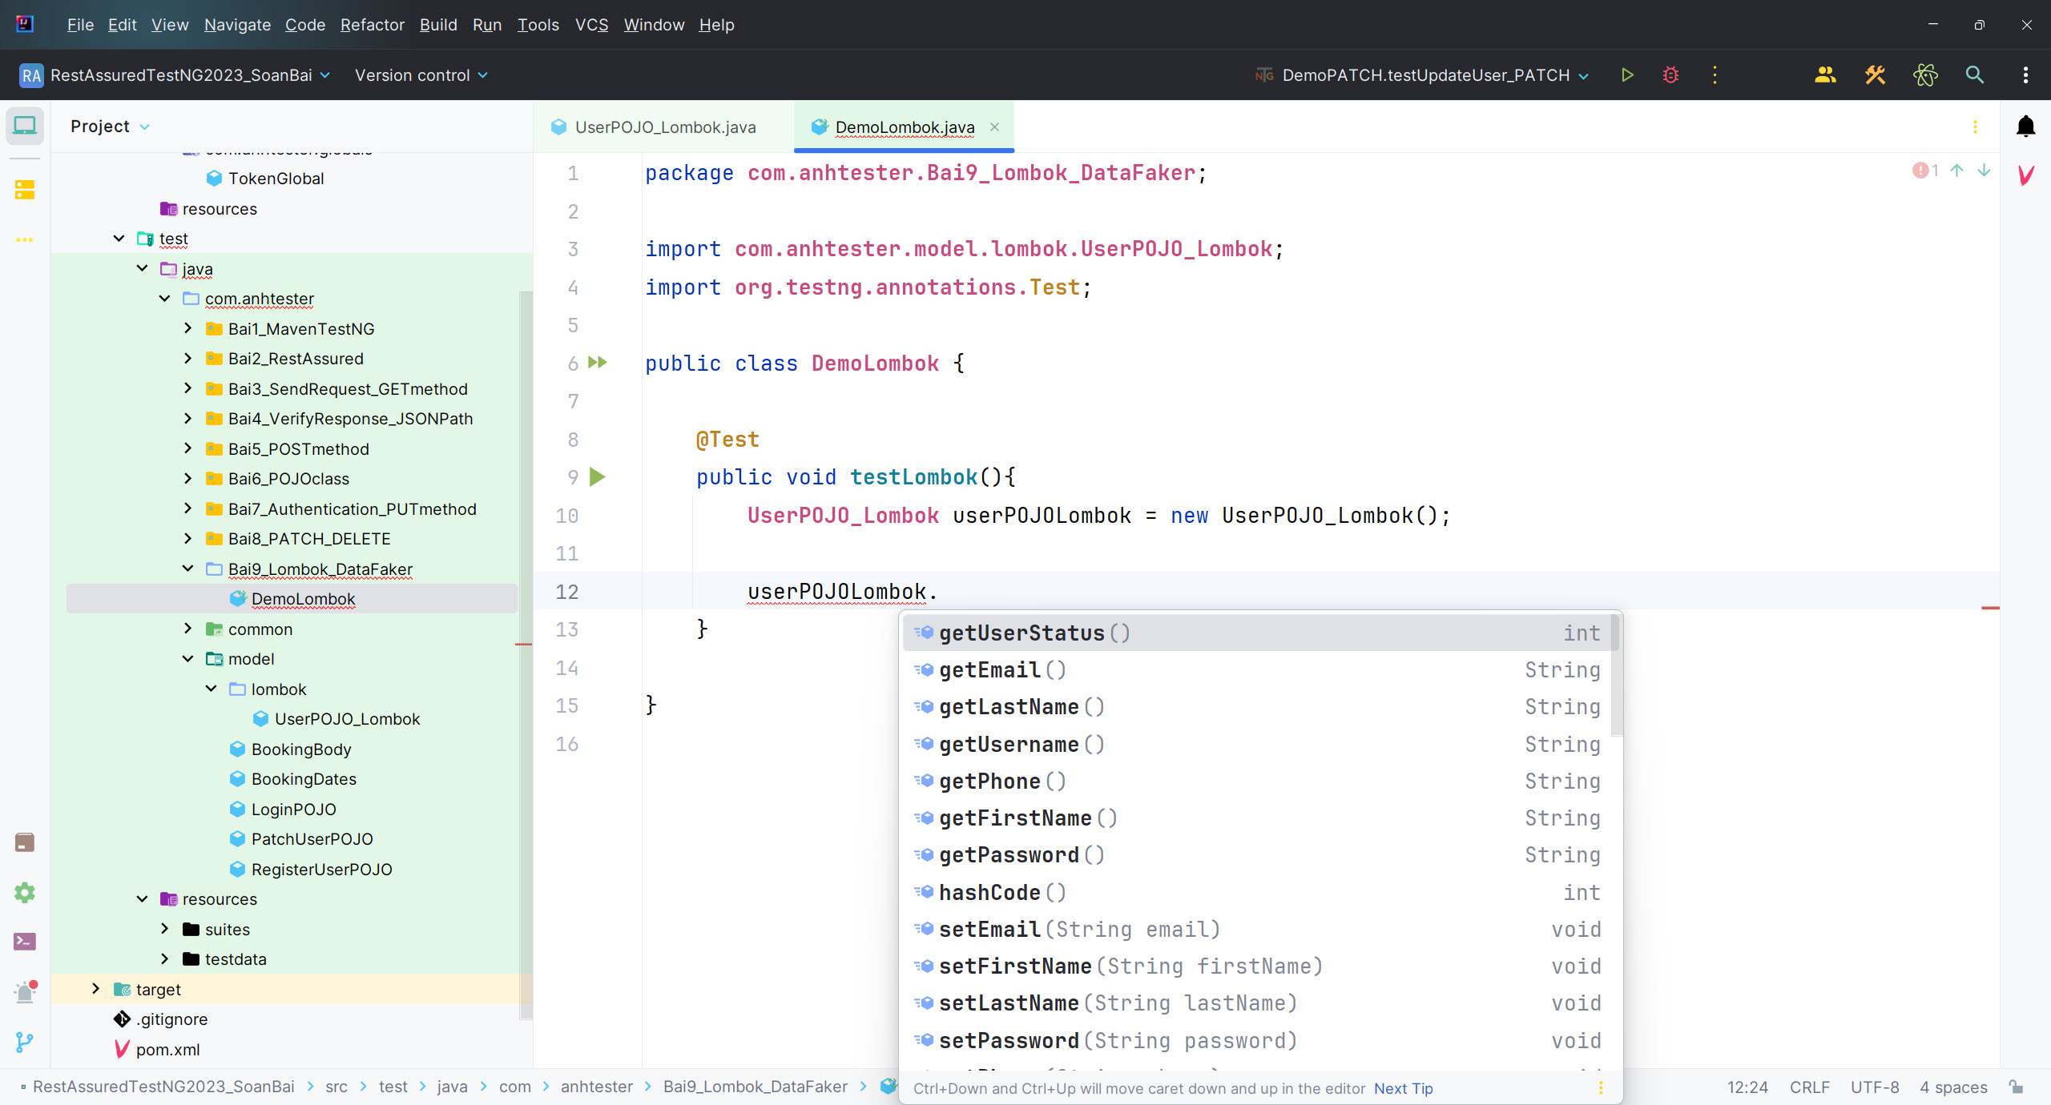This screenshot has height=1105, width=2051.
Task: Open the Refactor menu
Action: (x=372, y=25)
